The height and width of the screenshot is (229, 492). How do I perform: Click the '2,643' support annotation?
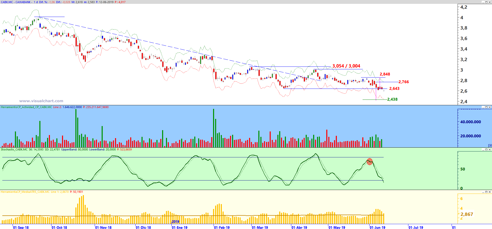394,89
